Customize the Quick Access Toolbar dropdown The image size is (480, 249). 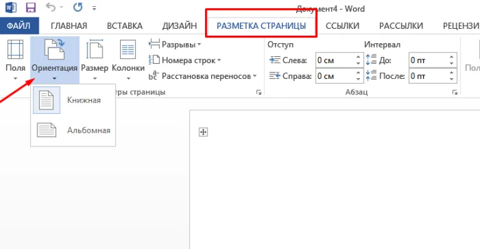click(94, 8)
